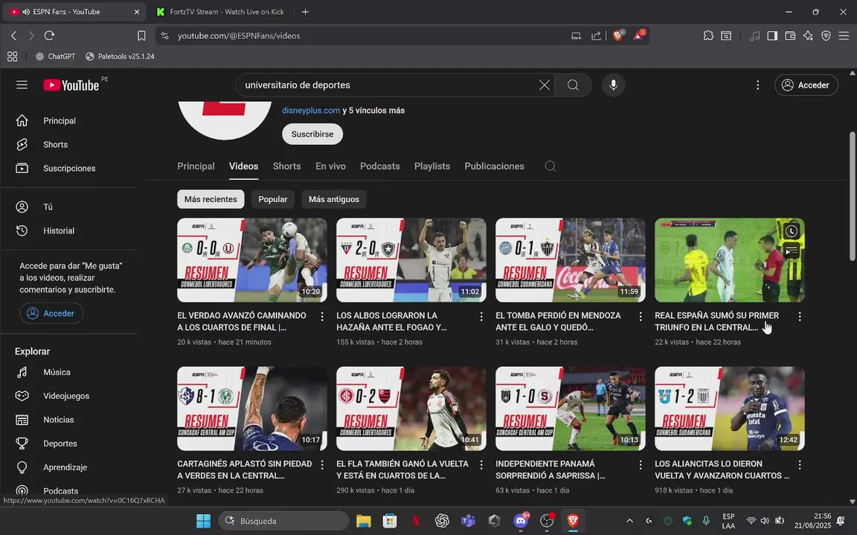The width and height of the screenshot is (857, 535).
Task: Open ChatGPT bookmark in bookmarks bar
Action: (55, 56)
